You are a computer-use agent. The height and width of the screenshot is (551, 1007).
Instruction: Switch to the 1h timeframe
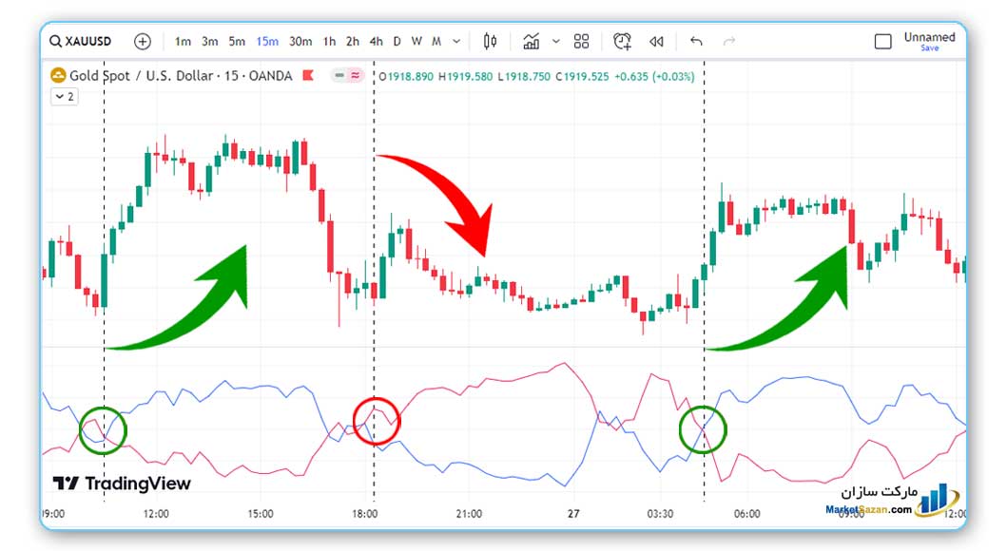tap(329, 41)
